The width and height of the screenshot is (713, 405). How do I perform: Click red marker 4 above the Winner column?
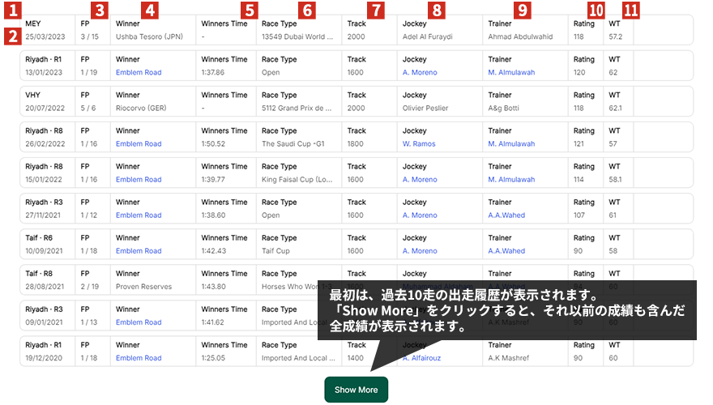[x=150, y=10]
